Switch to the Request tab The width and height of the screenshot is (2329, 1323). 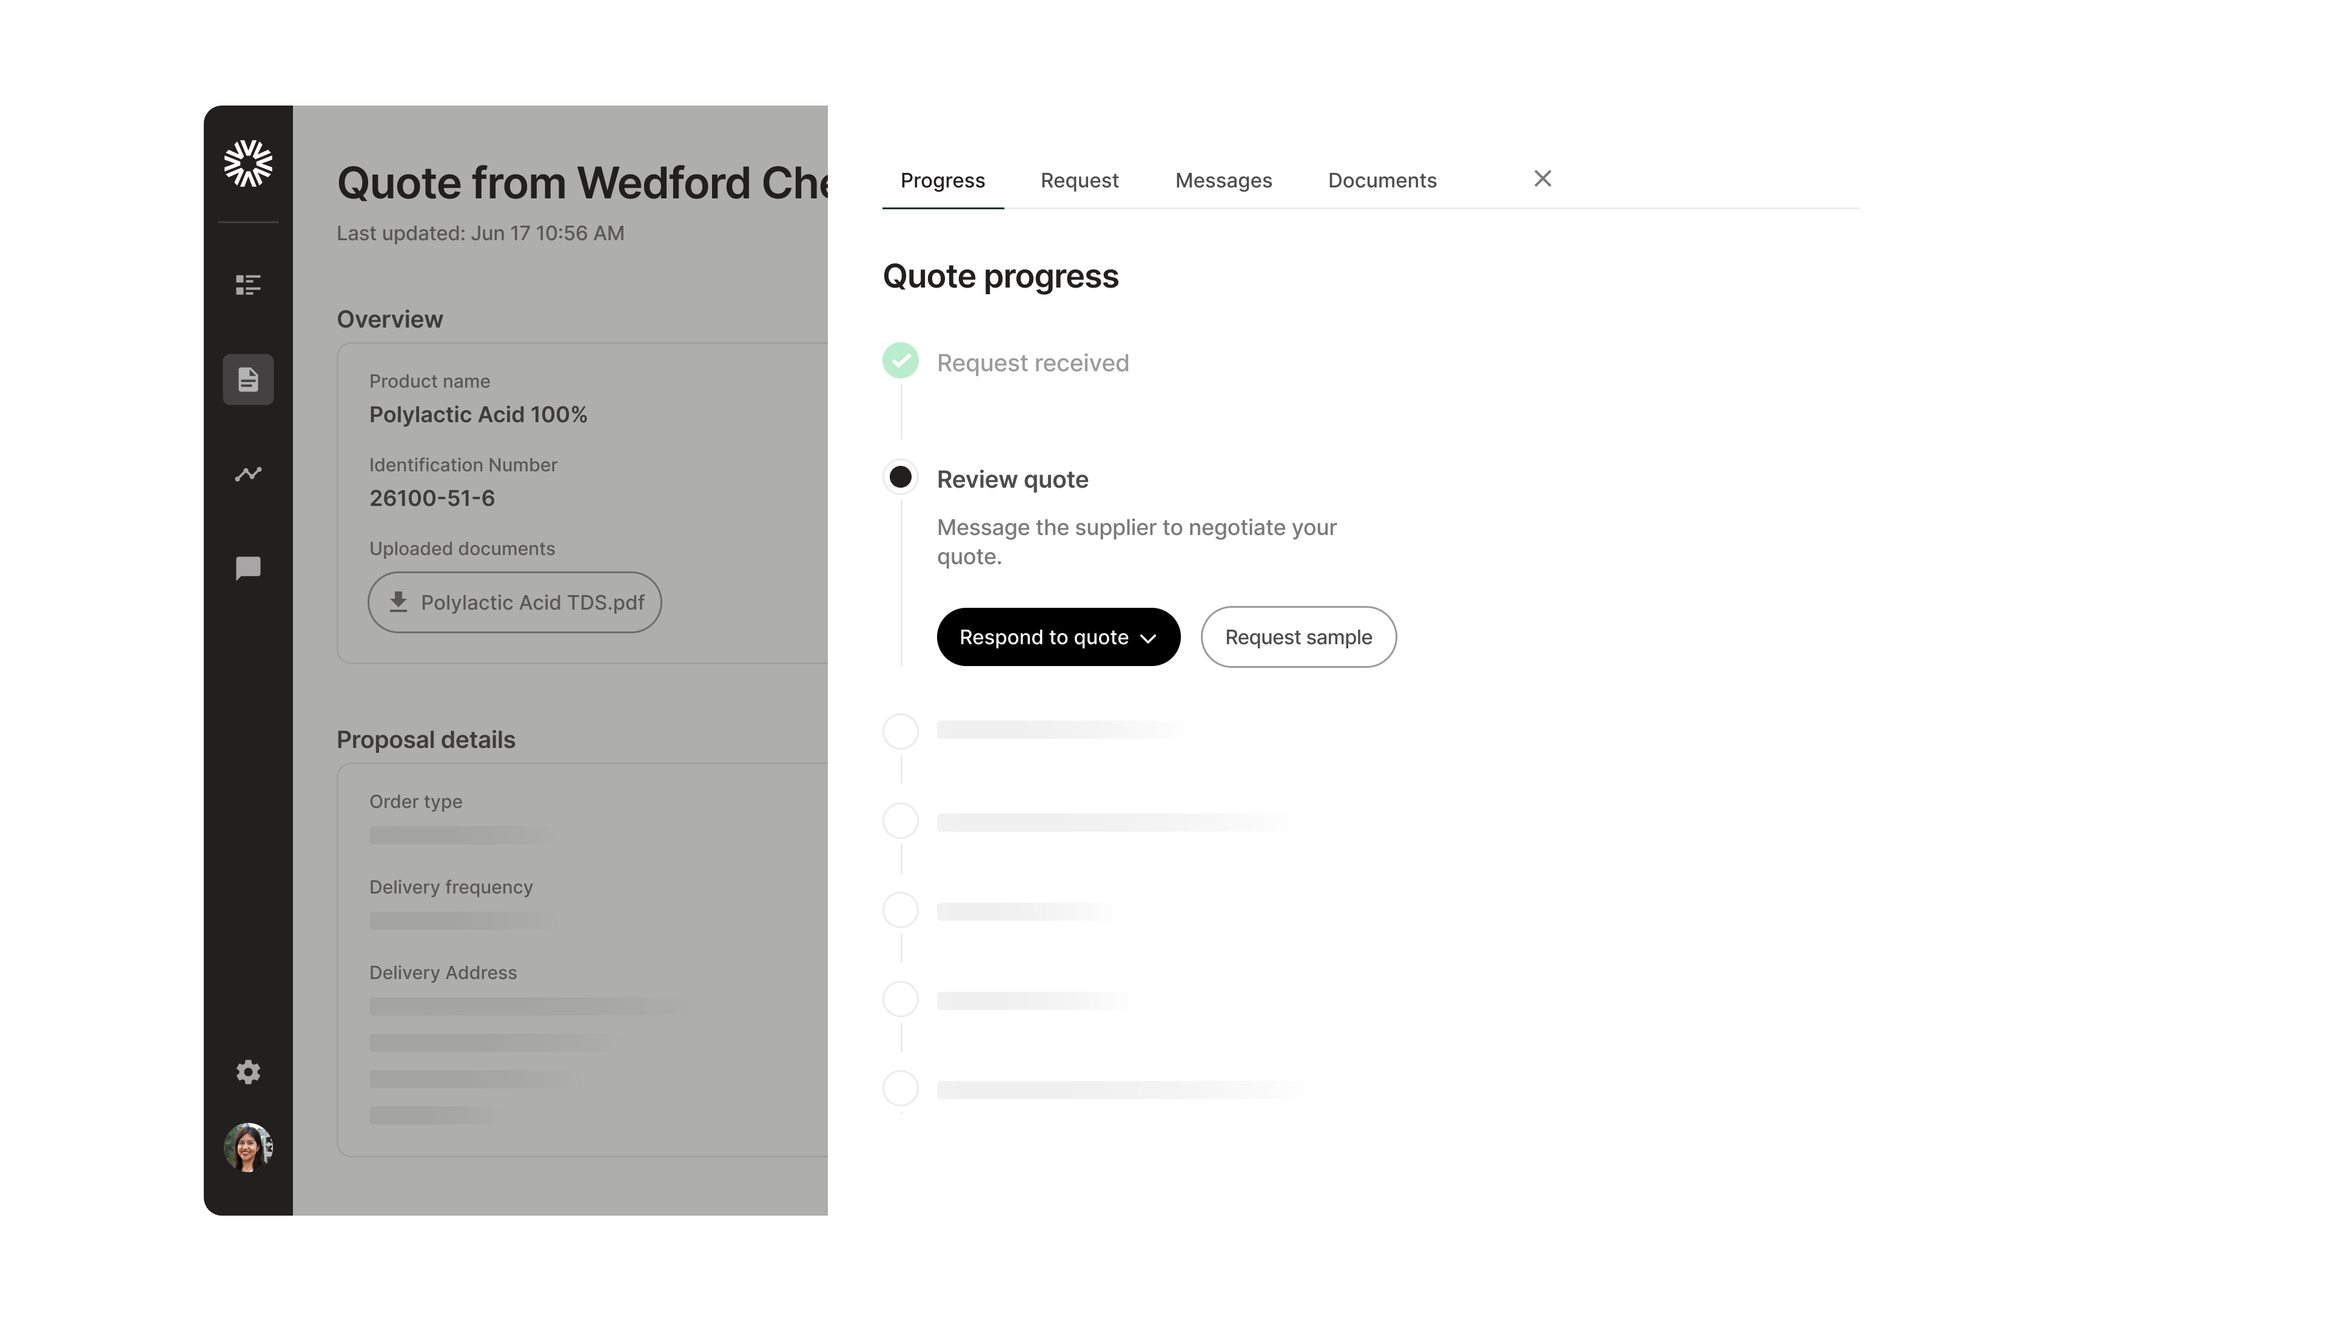pos(1080,179)
